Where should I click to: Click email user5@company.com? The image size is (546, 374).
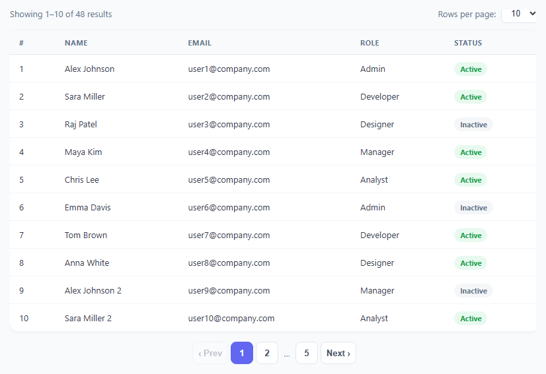(229, 179)
